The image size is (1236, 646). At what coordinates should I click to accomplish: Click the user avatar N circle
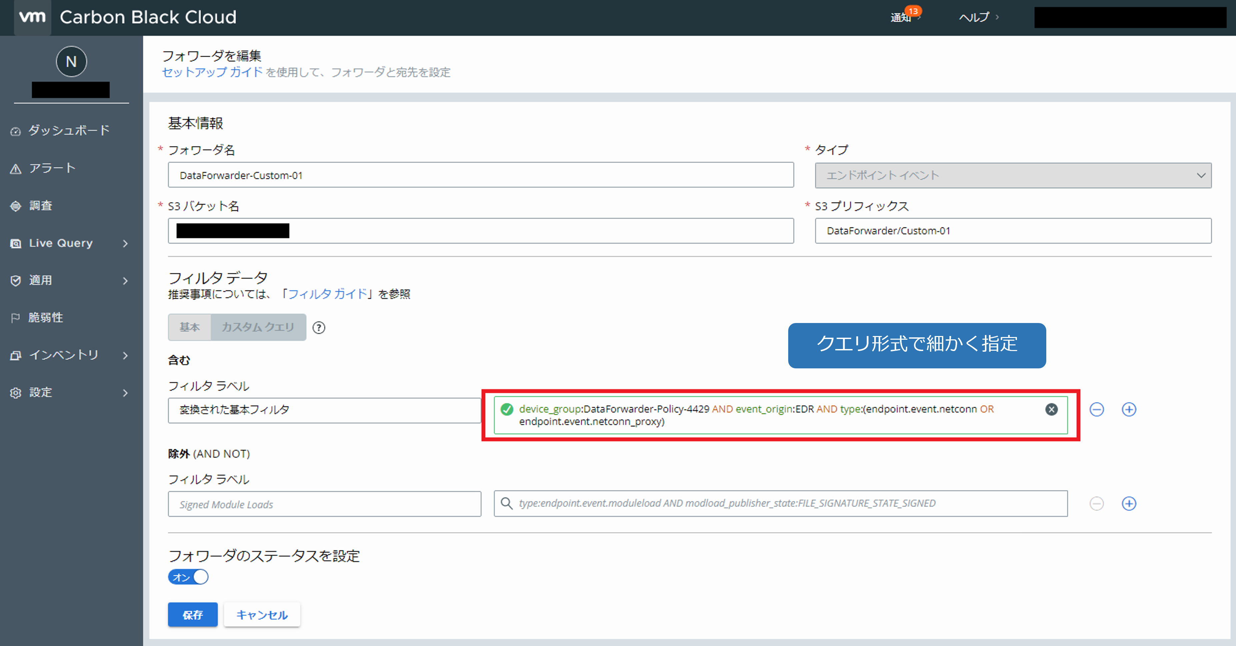point(71,61)
